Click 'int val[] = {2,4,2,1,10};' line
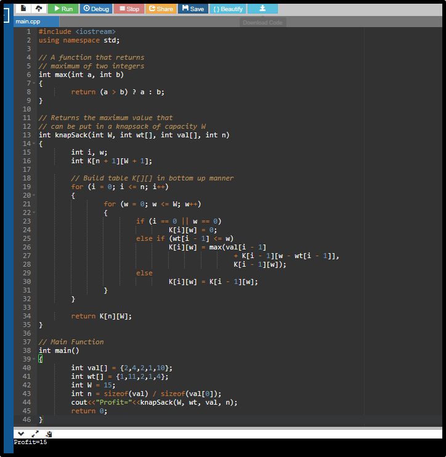Screen dimensions: 446x457 click(x=122, y=368)
